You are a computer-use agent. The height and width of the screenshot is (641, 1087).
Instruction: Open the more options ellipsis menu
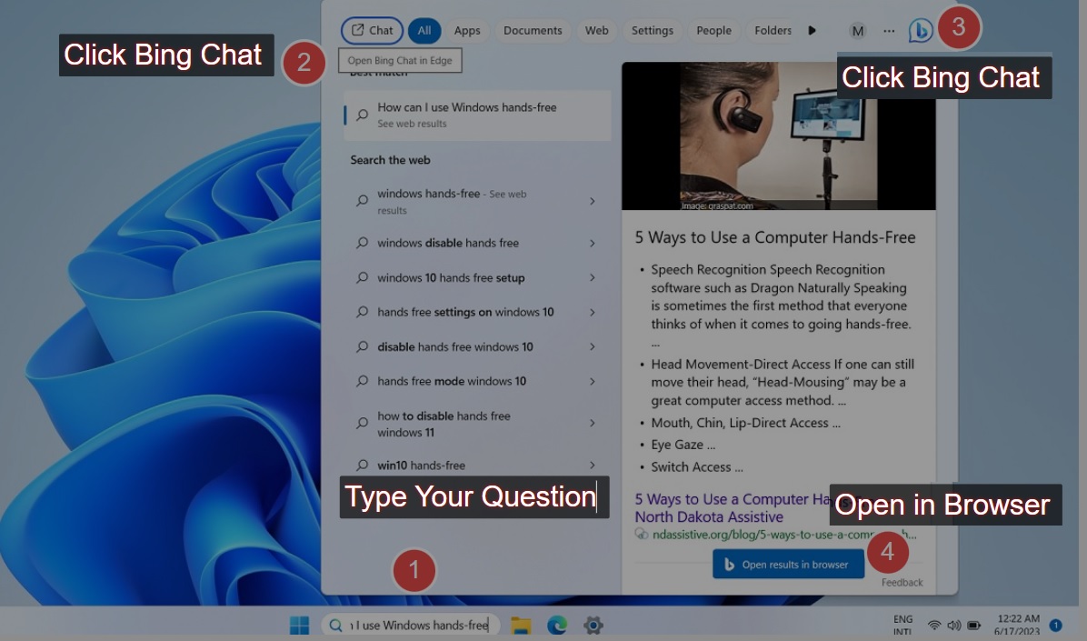click(x=889, y=30)
